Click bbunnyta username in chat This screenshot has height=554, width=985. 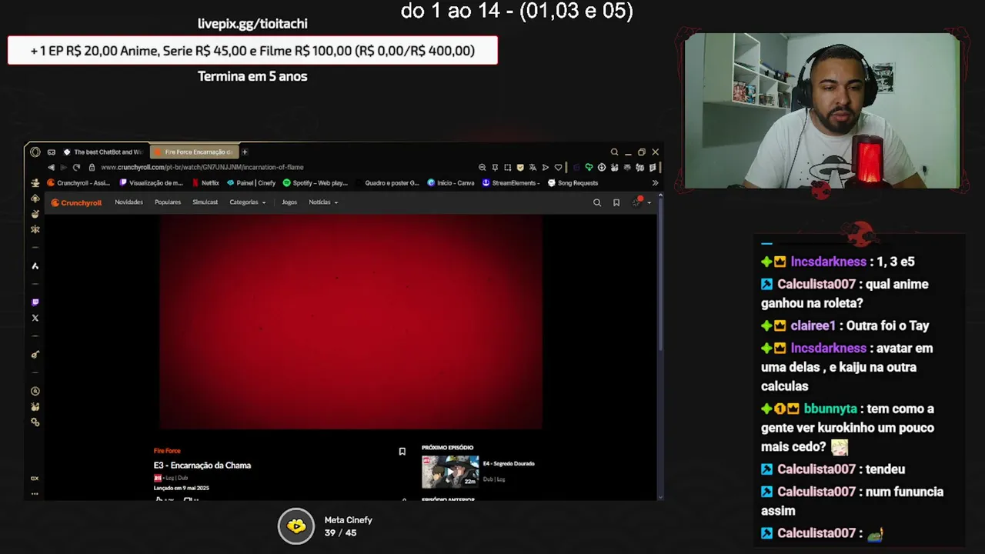point(830,409)
